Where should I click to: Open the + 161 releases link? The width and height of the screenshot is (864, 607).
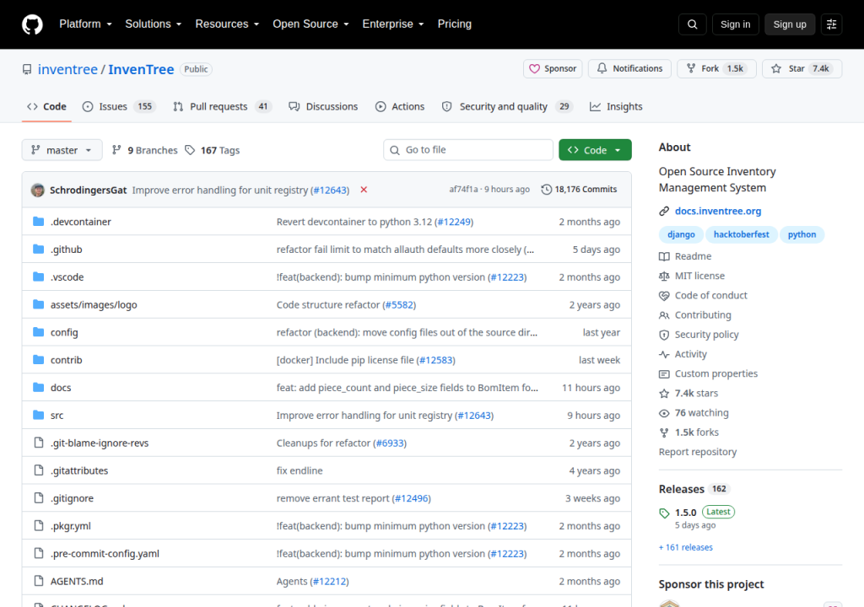[685, 547]
